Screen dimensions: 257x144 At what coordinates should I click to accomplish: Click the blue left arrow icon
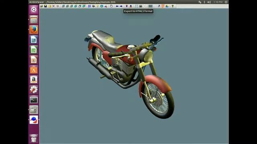point(117,6)
